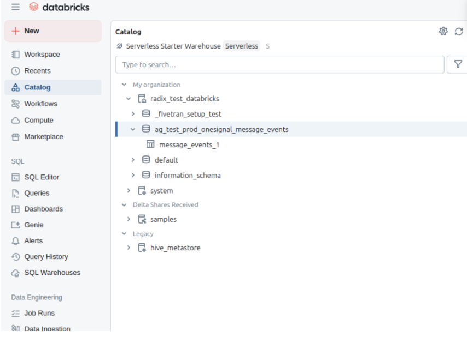The image size is (467, 337).
Task: Click the hive_metastore catalog icon
Action: [142, 248]
